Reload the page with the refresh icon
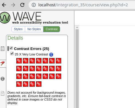Image resolution: width=135 pixels, height=108 pixels. (22, 5)
